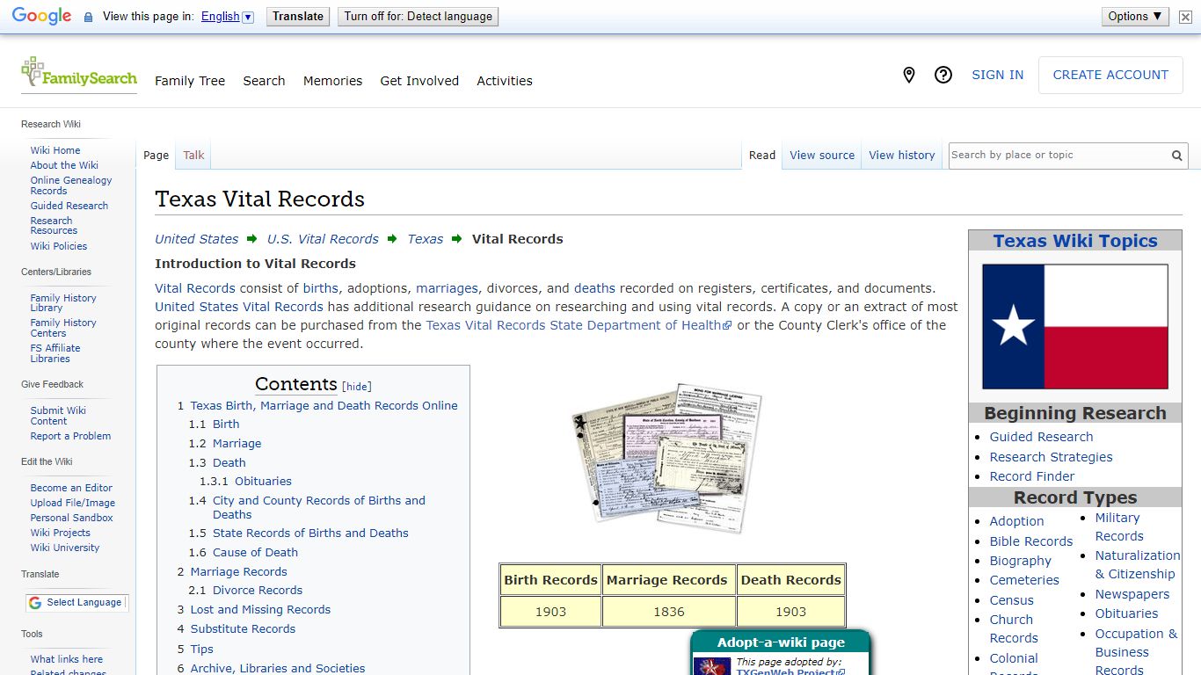The height and width of the screenshot is (675, 1201).
Task: Open Upload File/Image link
Action: point(73,503)
